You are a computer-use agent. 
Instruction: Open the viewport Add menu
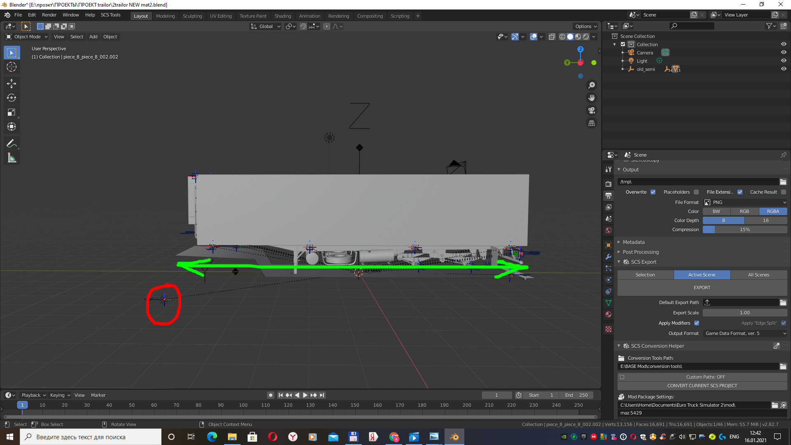94,37
